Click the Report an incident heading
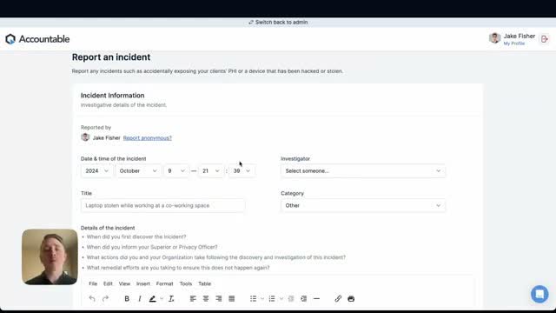The width and height of the screenshot is (556, 313). (111, 57)
